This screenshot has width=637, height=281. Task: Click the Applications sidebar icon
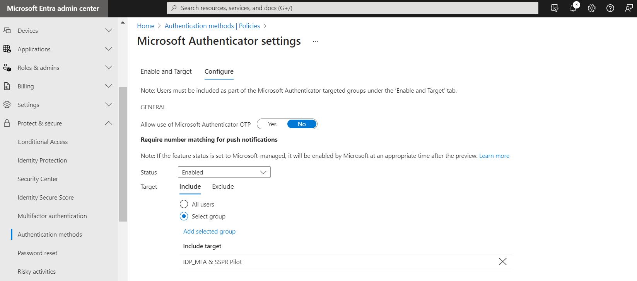(7, 49)
